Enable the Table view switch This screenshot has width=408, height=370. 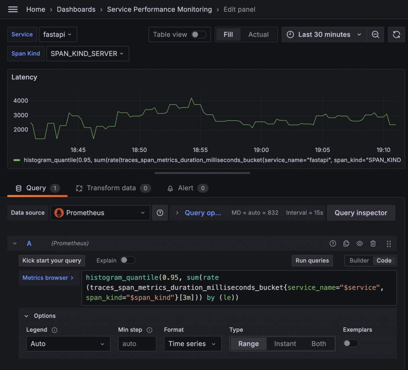tap(199, 35)
